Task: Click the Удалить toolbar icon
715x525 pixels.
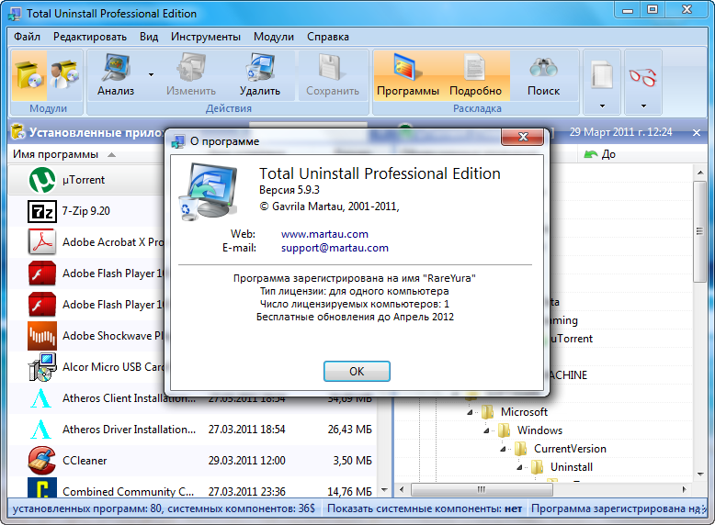Action: pos(260,68)
